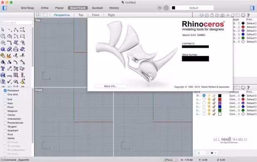Make the green layer current via its radio circle
This screenshot has width=257, height=162.
pos(204,110)
